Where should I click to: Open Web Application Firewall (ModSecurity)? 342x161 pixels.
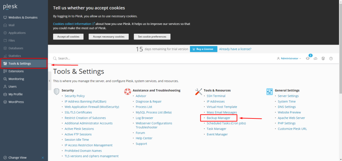[x=92, y=107]
